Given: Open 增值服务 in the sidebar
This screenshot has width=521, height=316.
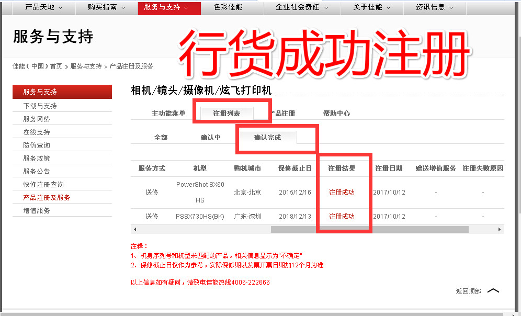Looking at the screenshot, I should pyautogui.click(x=37, y=211).
